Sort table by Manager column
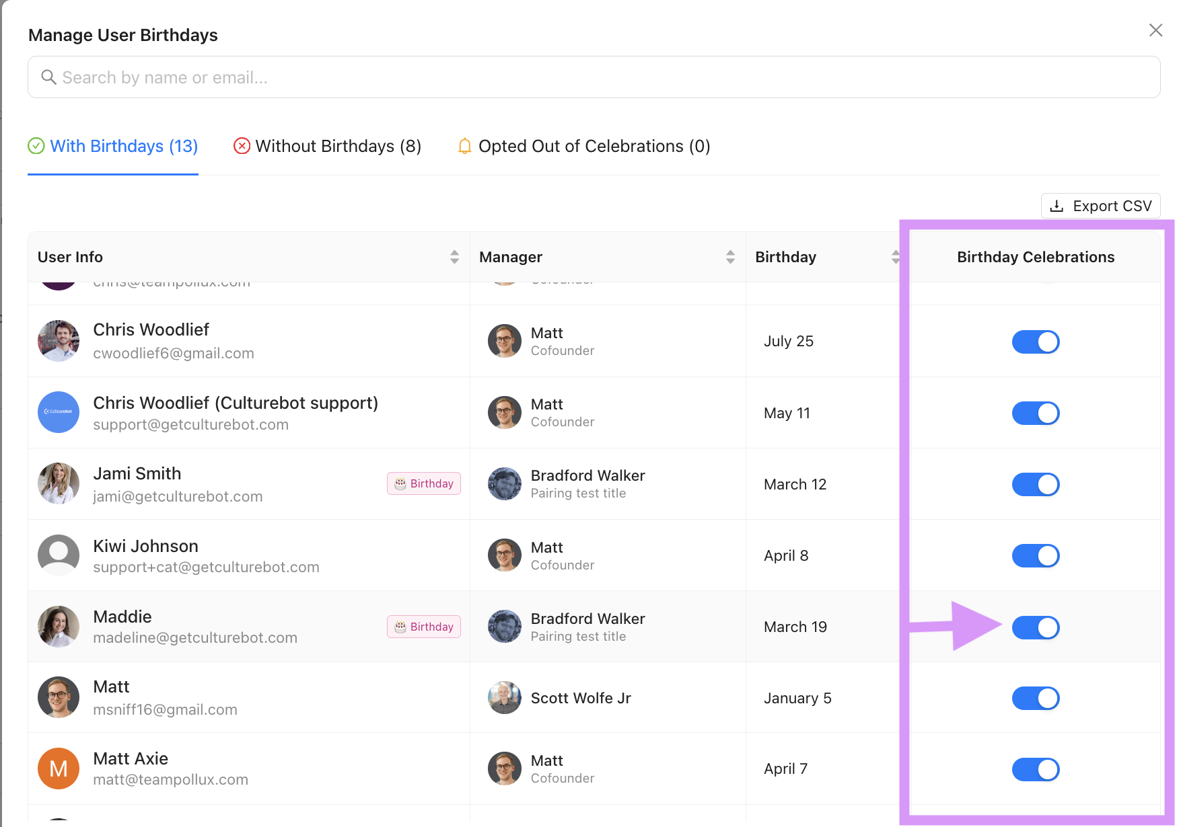The image size is (1179, 827). point(730,257)
